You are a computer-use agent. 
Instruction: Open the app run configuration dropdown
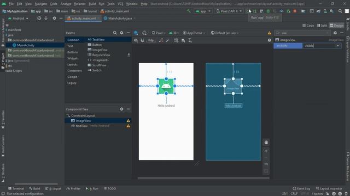(203, 11)
